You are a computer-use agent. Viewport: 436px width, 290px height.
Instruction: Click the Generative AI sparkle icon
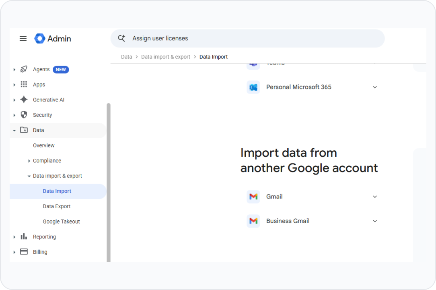pyautogui.click(x=24, y=99)
